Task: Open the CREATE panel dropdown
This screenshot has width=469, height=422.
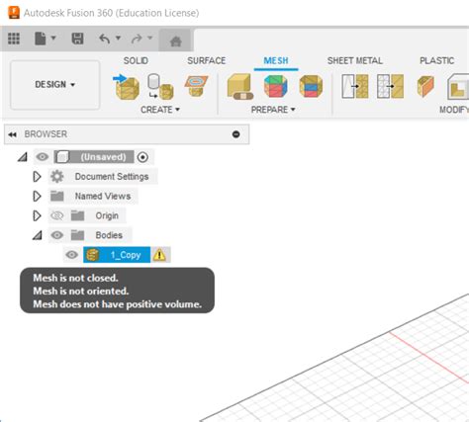Action: [x=160, y=110]
